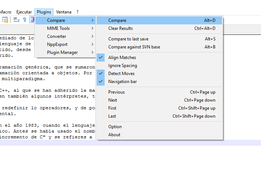Open the Ejecutar menu

(x=24, y=12)
